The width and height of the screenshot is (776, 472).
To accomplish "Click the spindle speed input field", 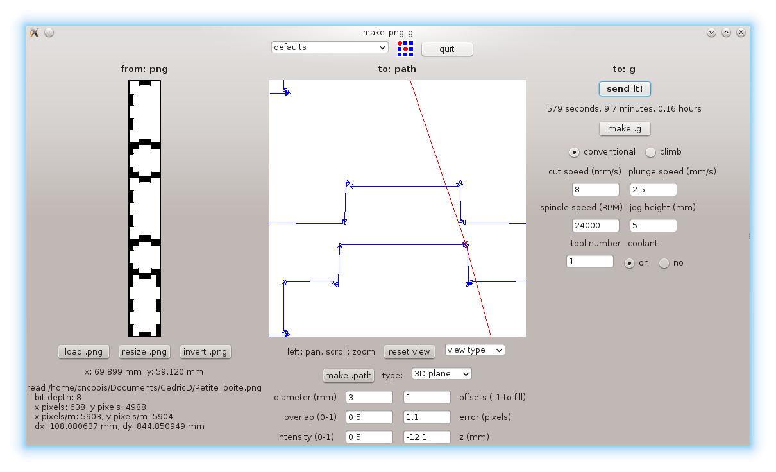I will (595, 226).
